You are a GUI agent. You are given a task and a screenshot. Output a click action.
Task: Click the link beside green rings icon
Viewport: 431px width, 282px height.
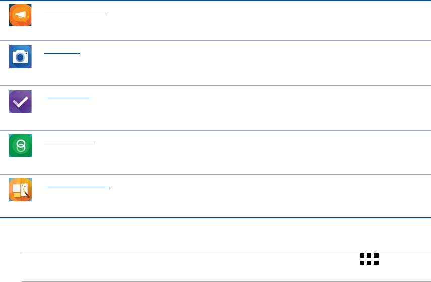[x=70, y=142]
